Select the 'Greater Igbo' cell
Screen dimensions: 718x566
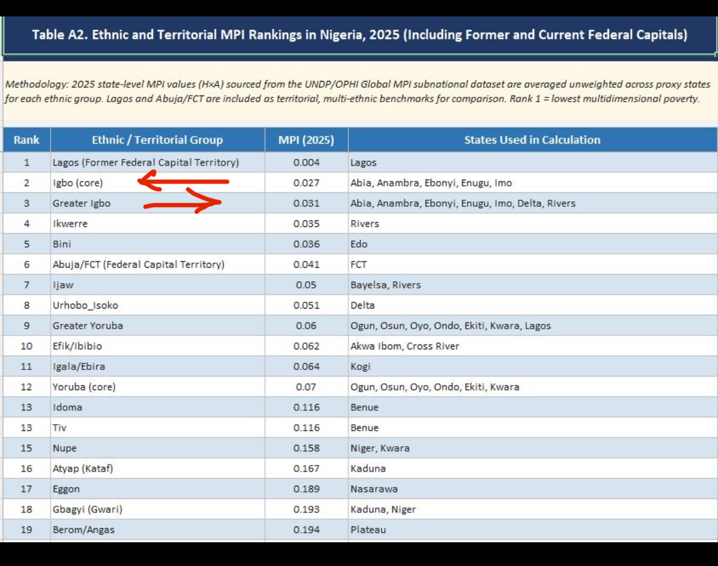tap(158, 203)
